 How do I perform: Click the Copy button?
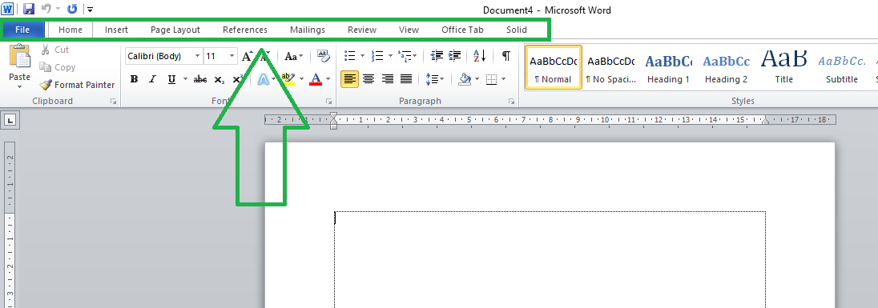coord(58,67)
